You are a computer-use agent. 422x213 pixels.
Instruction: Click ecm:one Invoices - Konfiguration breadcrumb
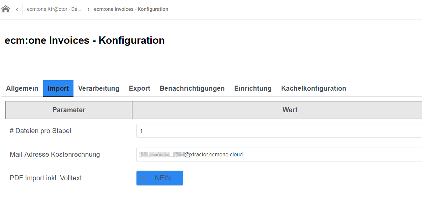(x=131, y=9)
